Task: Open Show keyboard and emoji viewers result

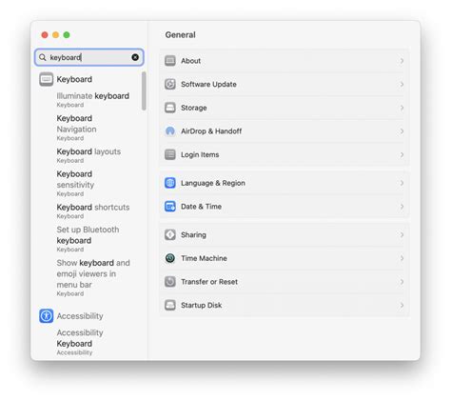Action: click(x=93, y=278)
